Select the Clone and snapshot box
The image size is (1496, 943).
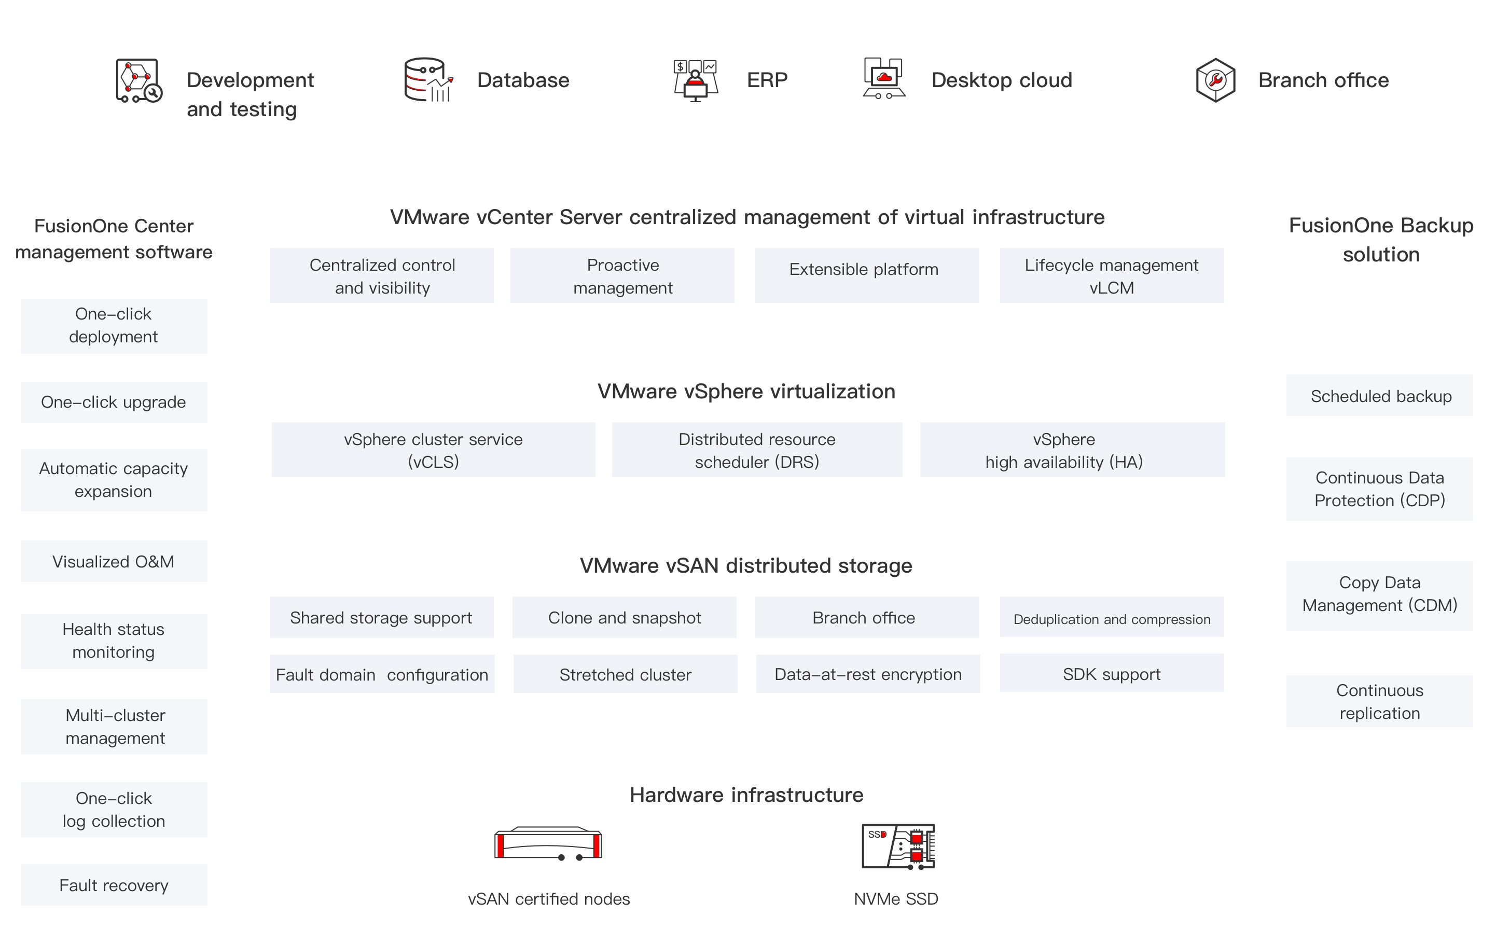625,617
